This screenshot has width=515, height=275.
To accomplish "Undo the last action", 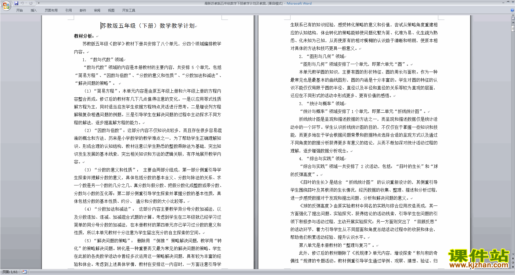I will point(22,3).
